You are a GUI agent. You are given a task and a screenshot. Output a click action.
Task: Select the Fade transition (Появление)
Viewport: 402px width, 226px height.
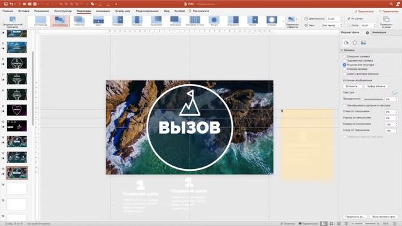point(79,21)
